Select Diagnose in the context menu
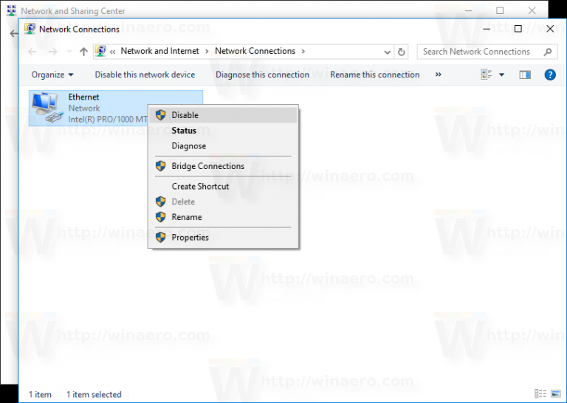The image size is (567, 403). tap(223, 146)
